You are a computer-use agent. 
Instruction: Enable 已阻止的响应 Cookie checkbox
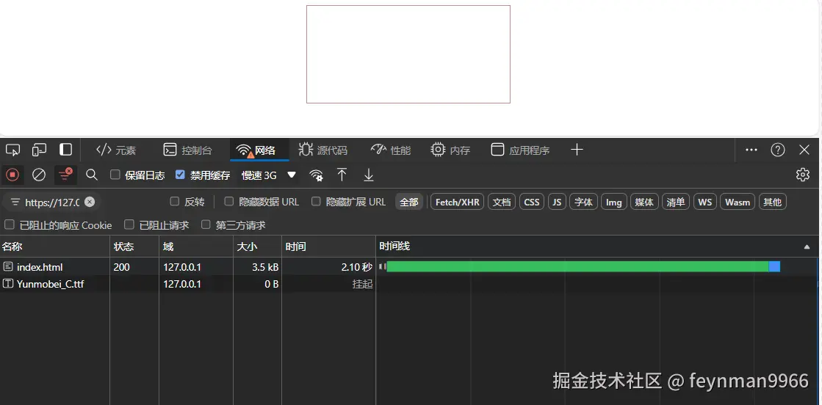pyautogui.click(x=9, y=225)
